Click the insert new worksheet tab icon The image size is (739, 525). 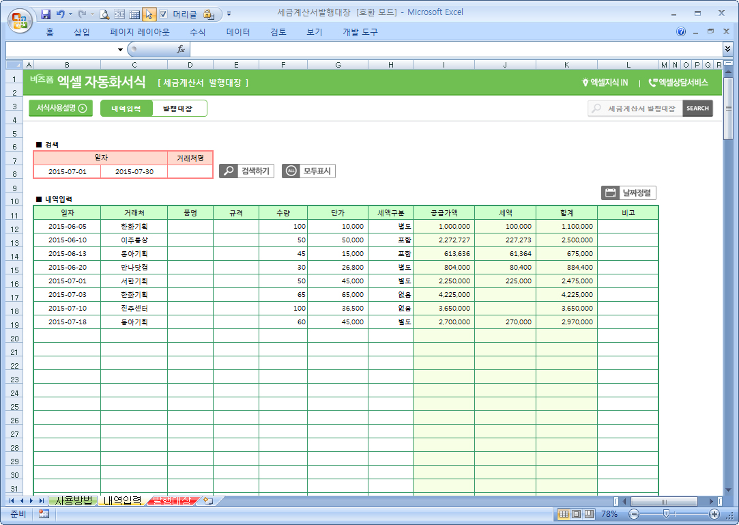209,501
